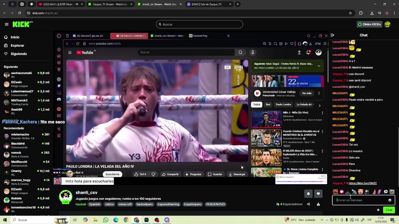Click the chat message input field
This screenshot has height=224, width=399.
[x=363, y=200]
